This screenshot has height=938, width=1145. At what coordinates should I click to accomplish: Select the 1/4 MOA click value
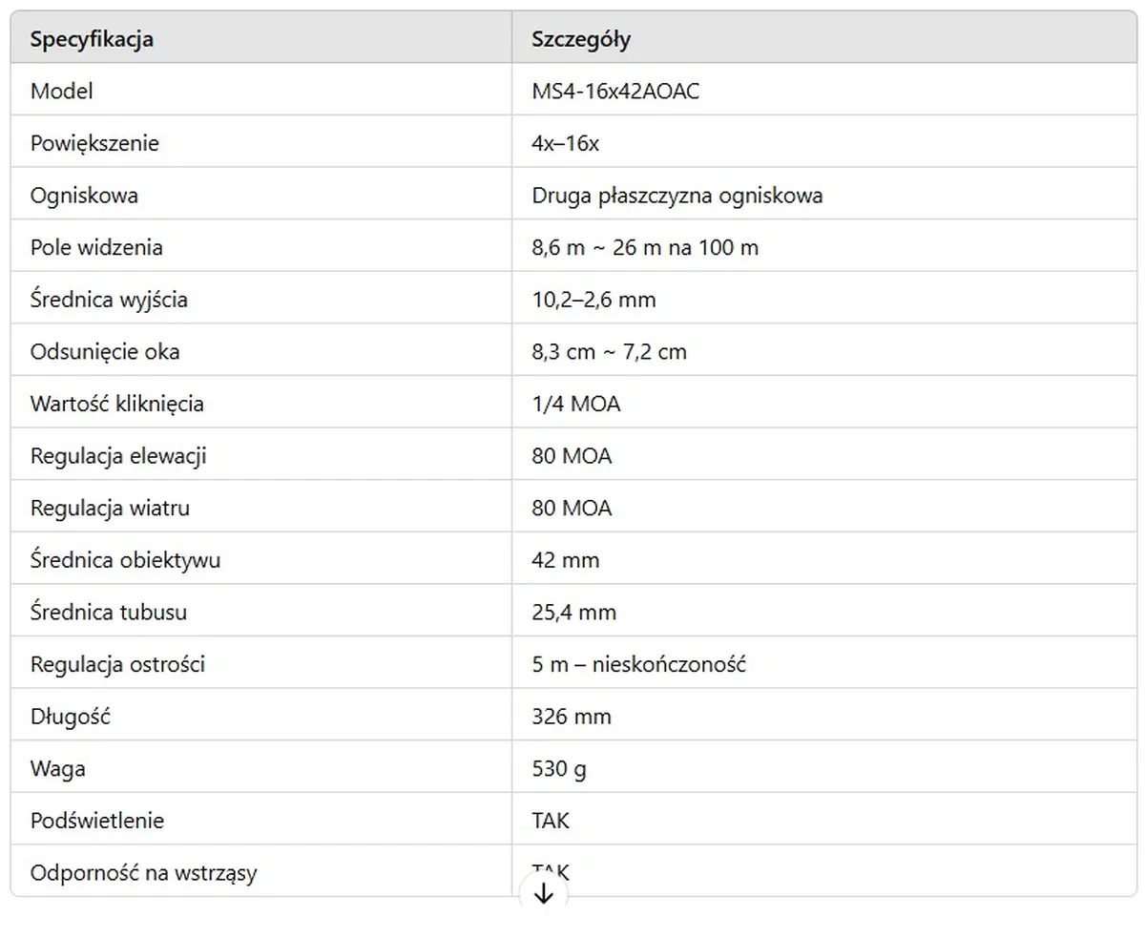[x=576, y=404]
